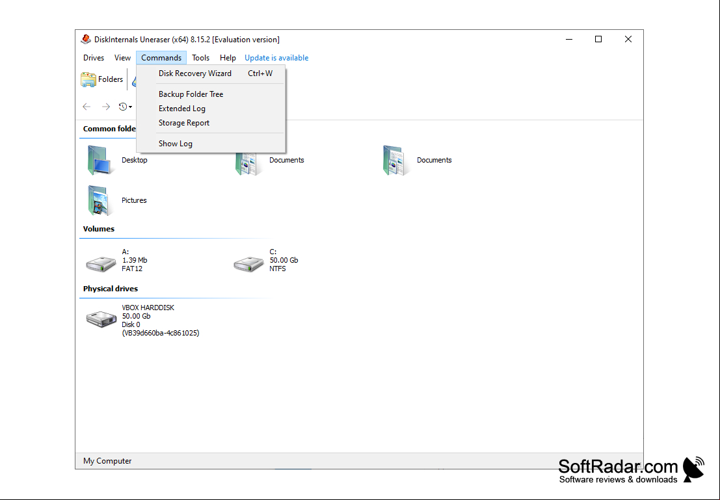Open the last Documents folder icon
The image size is (720, 500).
(x=395, y=160)
